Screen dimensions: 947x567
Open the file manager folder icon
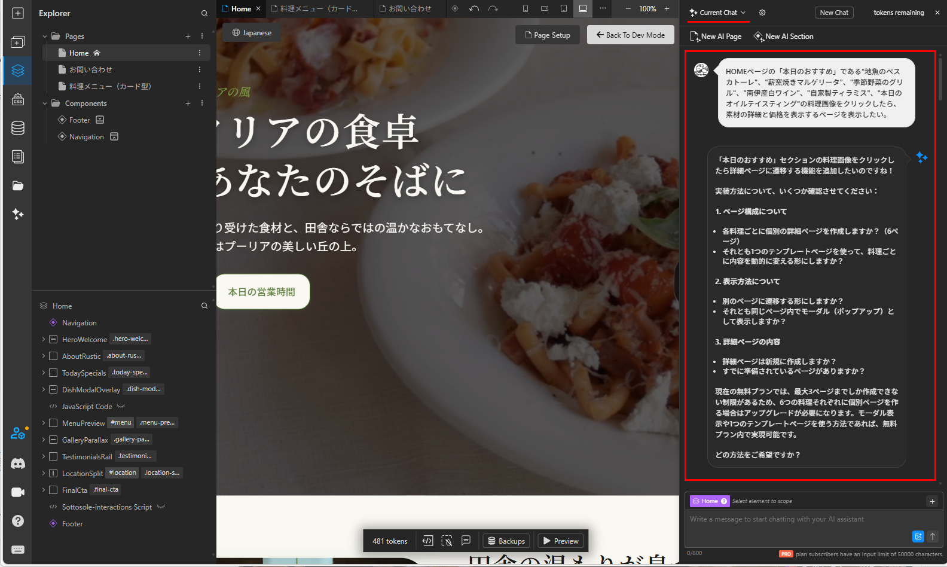pos(18,185)
